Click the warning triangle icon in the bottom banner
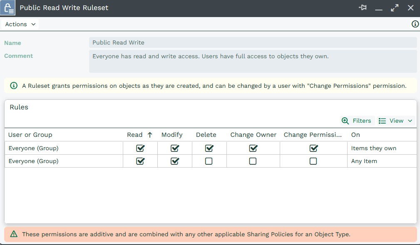Screen dimensions: 420x245 [14, 234]
